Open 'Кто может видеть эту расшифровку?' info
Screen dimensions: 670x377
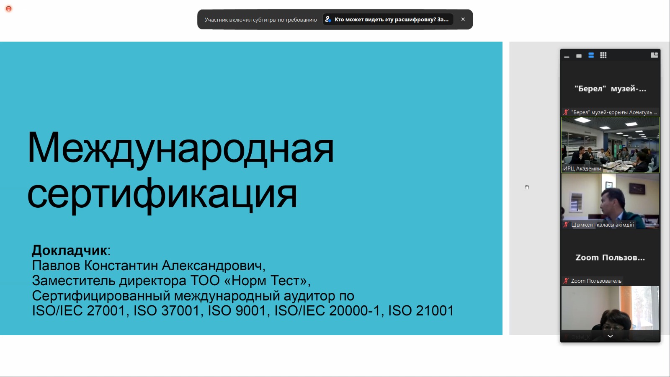(x=391, y=19)
